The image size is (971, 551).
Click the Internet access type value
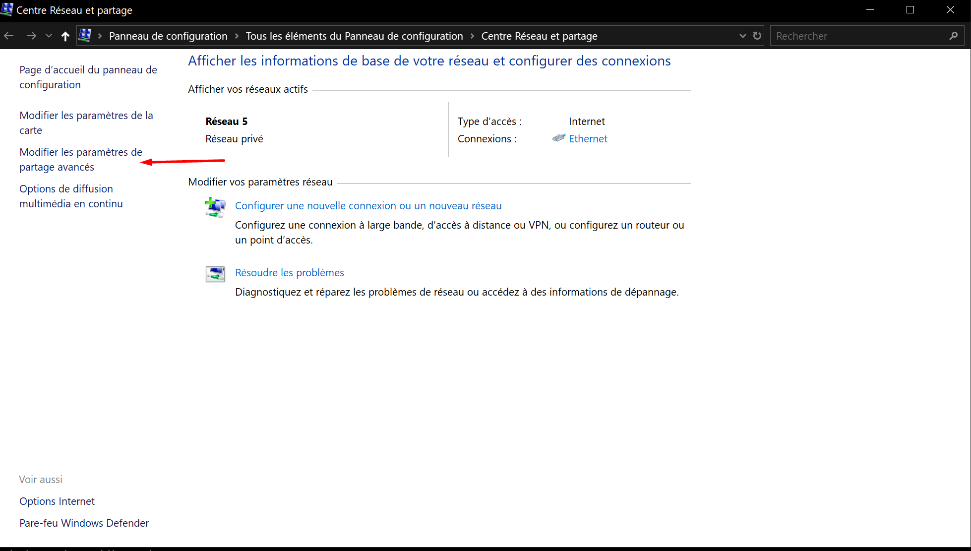click(587, 122)
